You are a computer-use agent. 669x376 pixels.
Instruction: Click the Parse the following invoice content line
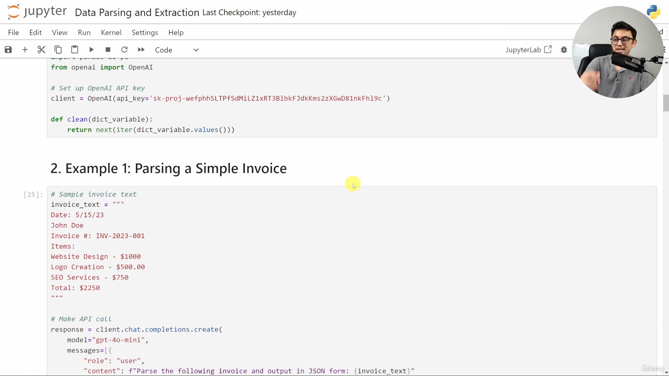point(249,371)
